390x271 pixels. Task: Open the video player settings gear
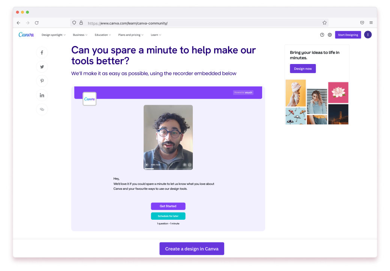tap(183, 165)
